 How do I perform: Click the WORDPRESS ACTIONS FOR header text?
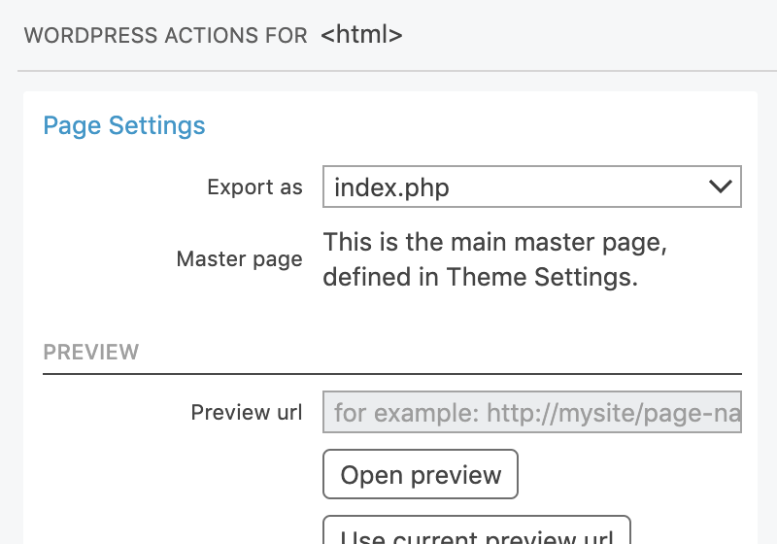click(165, 36)
